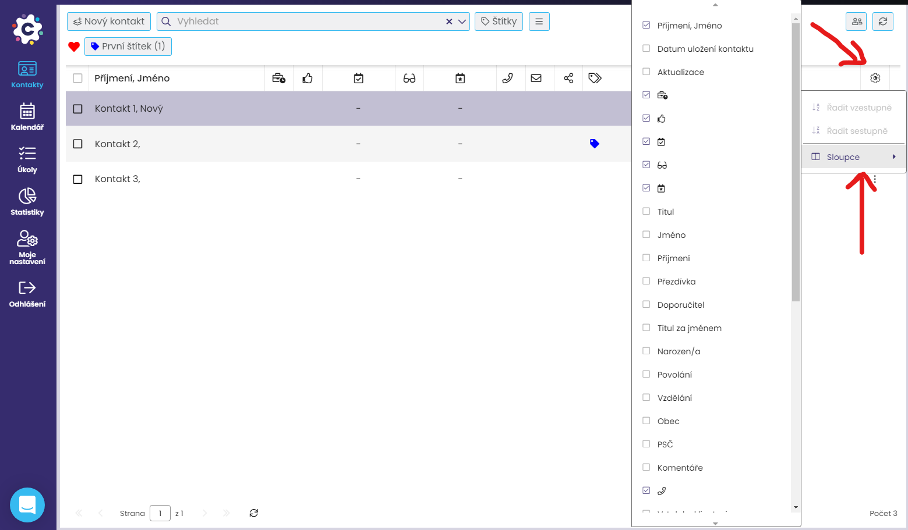Click the refresh icon next to pagination
Viewport: 908px width, 530px height.
click(x=254, y=513)
